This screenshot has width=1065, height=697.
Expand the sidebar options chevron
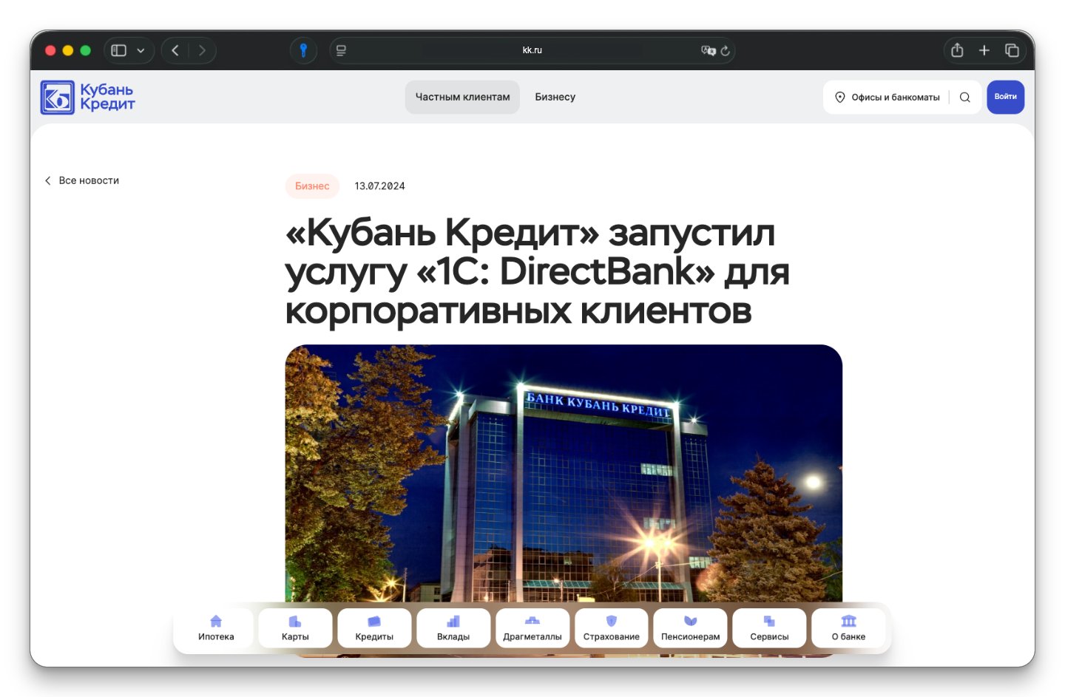click(141, 50)
